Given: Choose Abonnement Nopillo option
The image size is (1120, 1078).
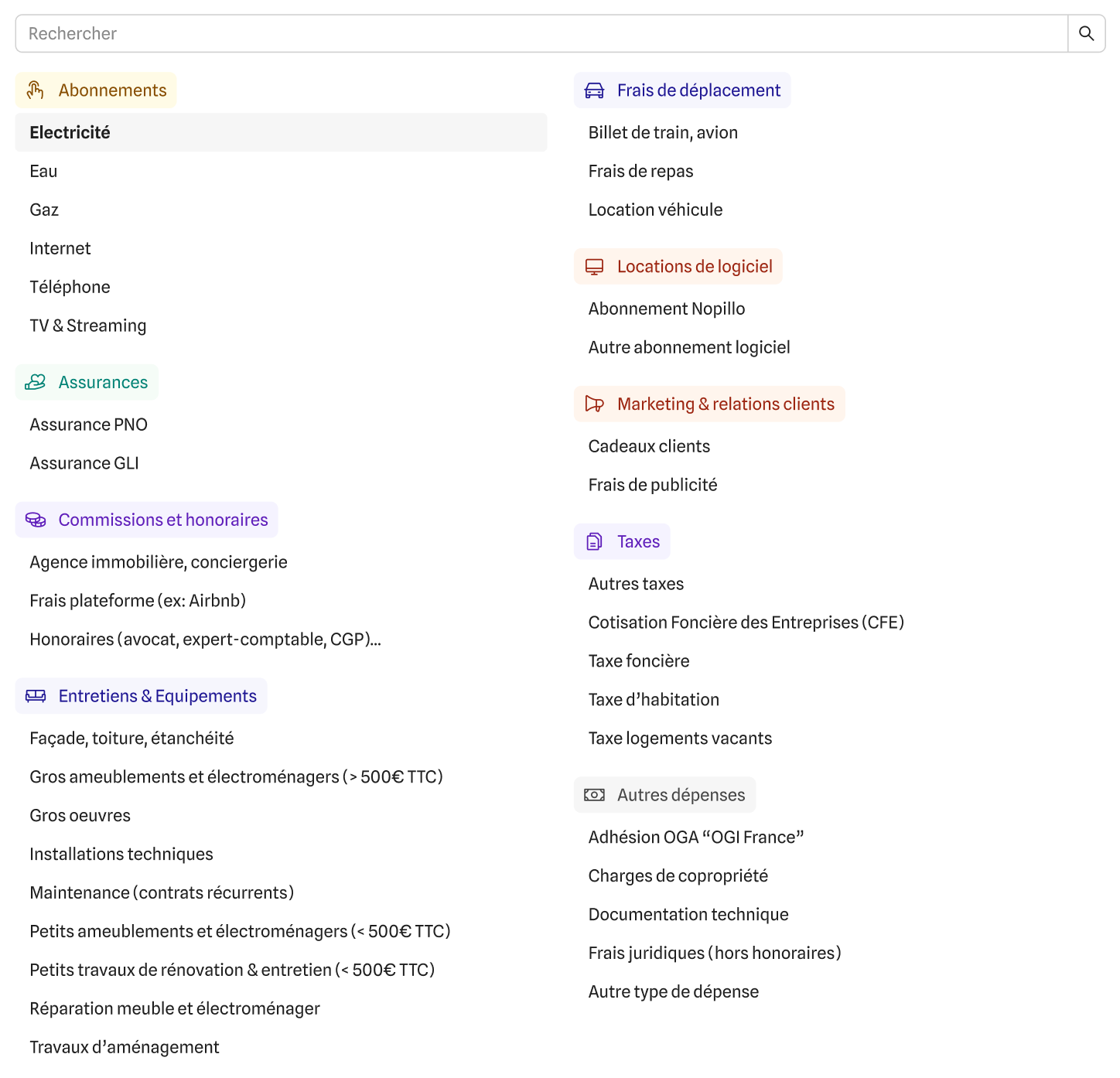Looking at the screenshot, I should [x=667, y=309].
